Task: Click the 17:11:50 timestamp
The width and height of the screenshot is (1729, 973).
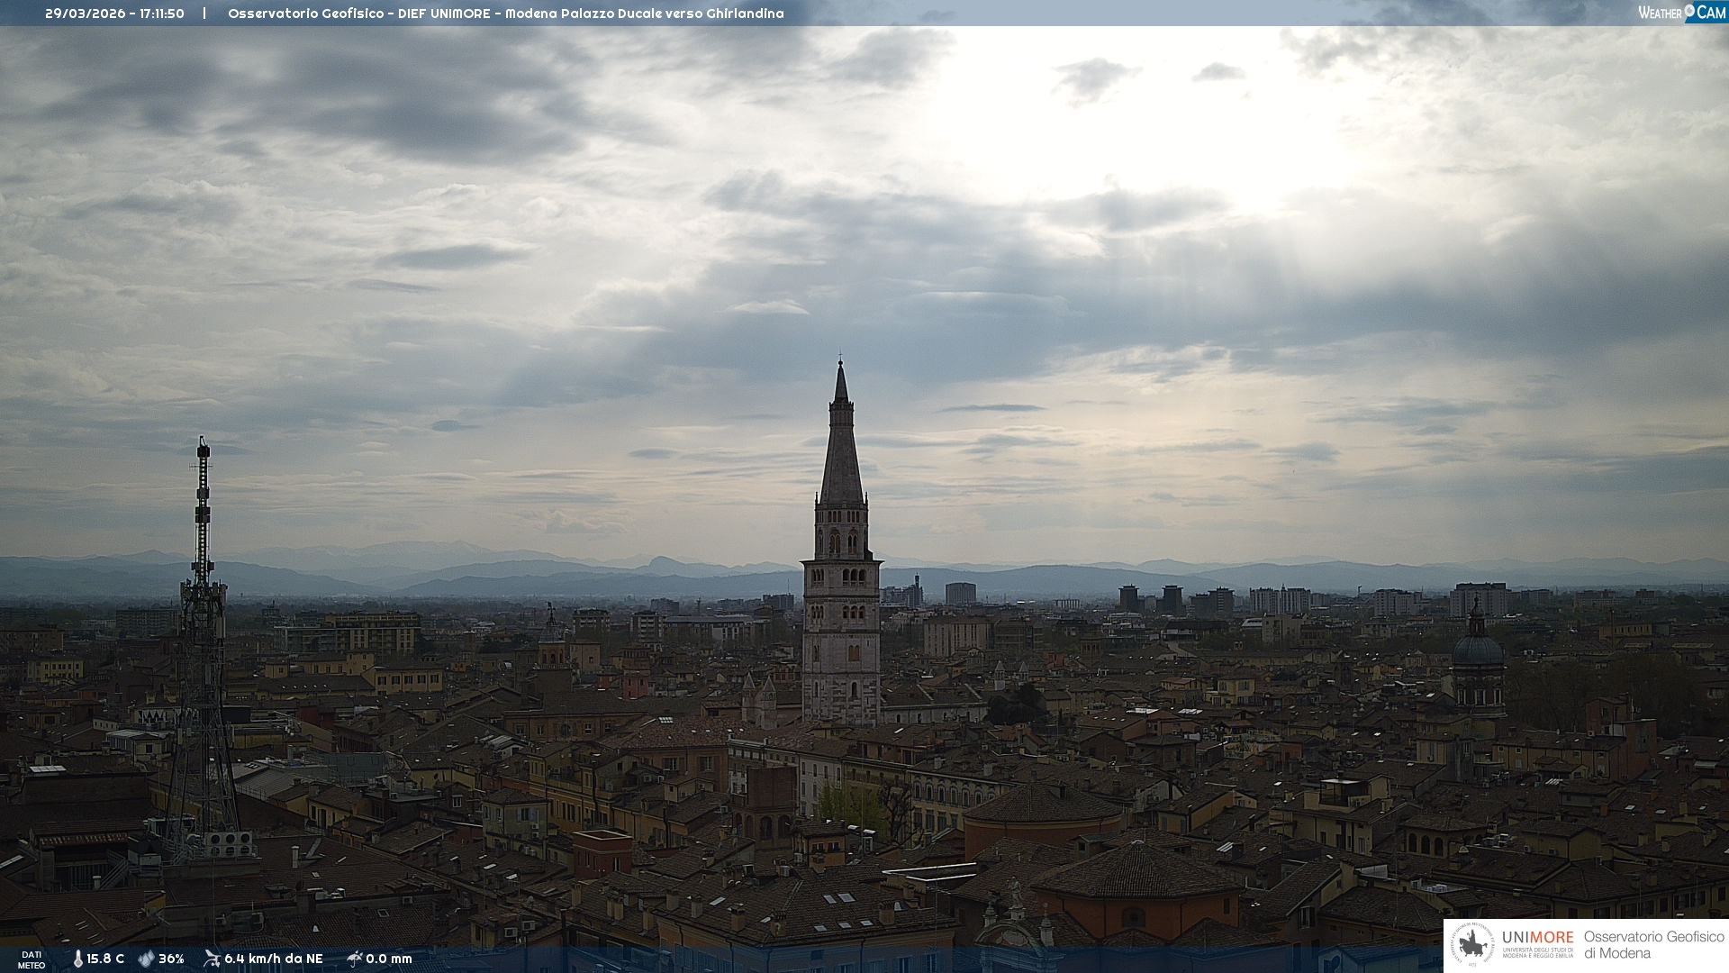Action: pyautogui.click(x=162, y=14)
